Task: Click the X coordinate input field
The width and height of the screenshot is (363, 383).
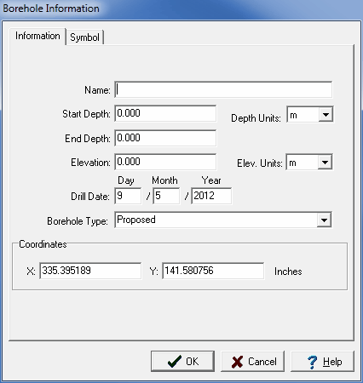Action: pos(90,271)
